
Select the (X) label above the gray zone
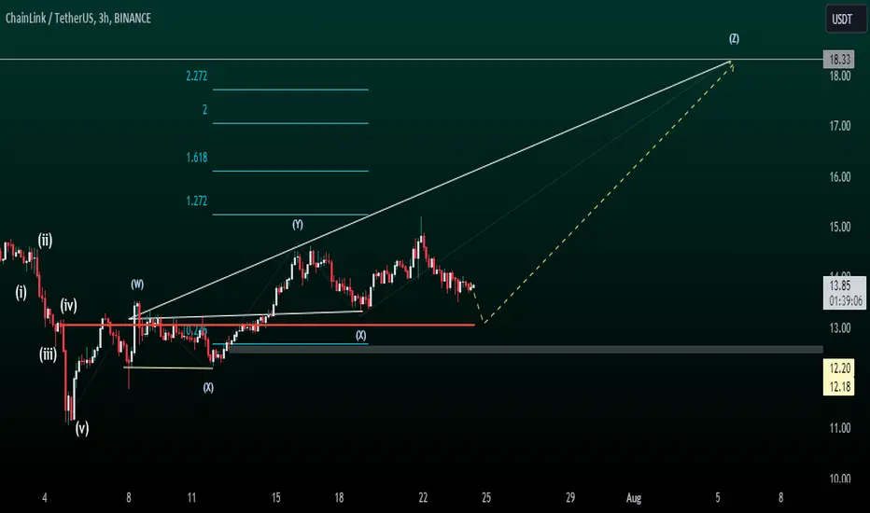tap(360, 335)
